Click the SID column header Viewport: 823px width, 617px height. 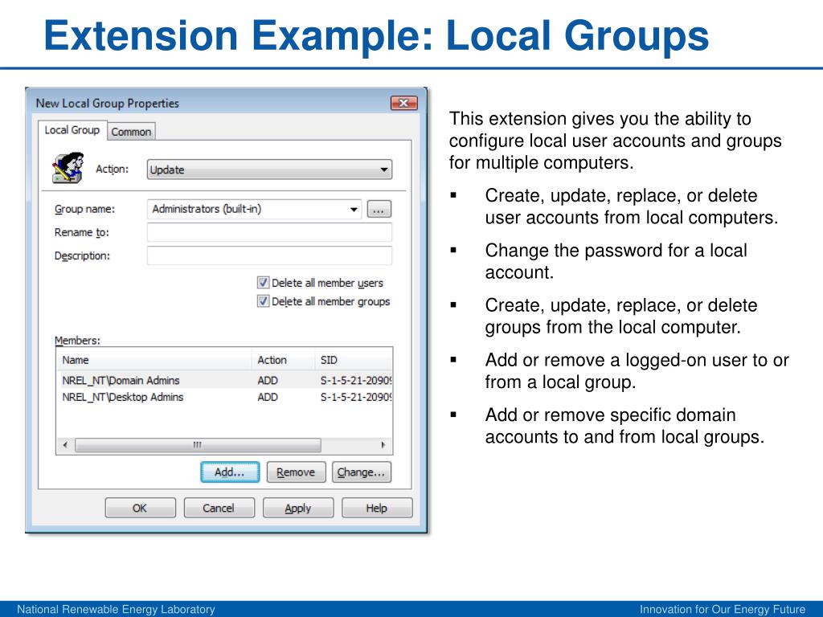[x=354, y=360]
